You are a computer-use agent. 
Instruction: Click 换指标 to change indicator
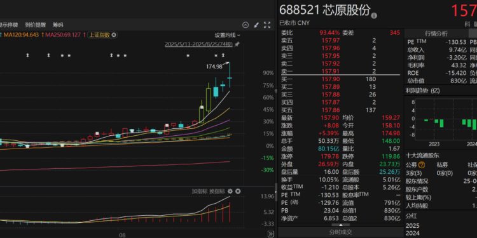coord(218,191)
